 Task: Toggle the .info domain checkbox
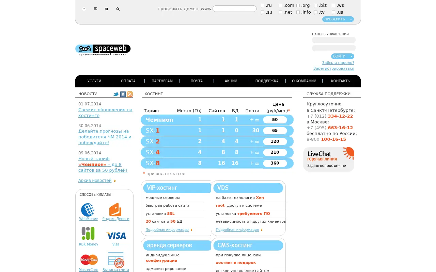(x=298, y=12)
